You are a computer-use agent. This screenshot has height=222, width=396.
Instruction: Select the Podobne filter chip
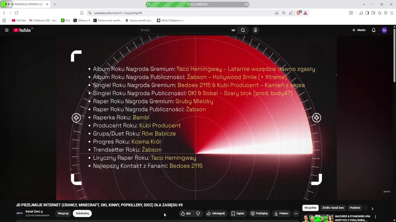[x=355, y=208]
